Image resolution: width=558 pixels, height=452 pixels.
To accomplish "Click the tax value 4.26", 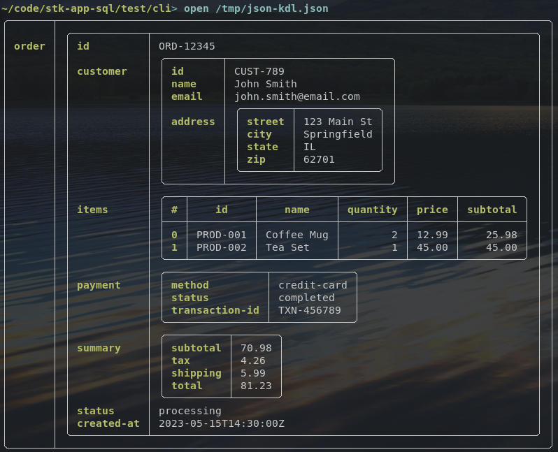I will point(252,360).
